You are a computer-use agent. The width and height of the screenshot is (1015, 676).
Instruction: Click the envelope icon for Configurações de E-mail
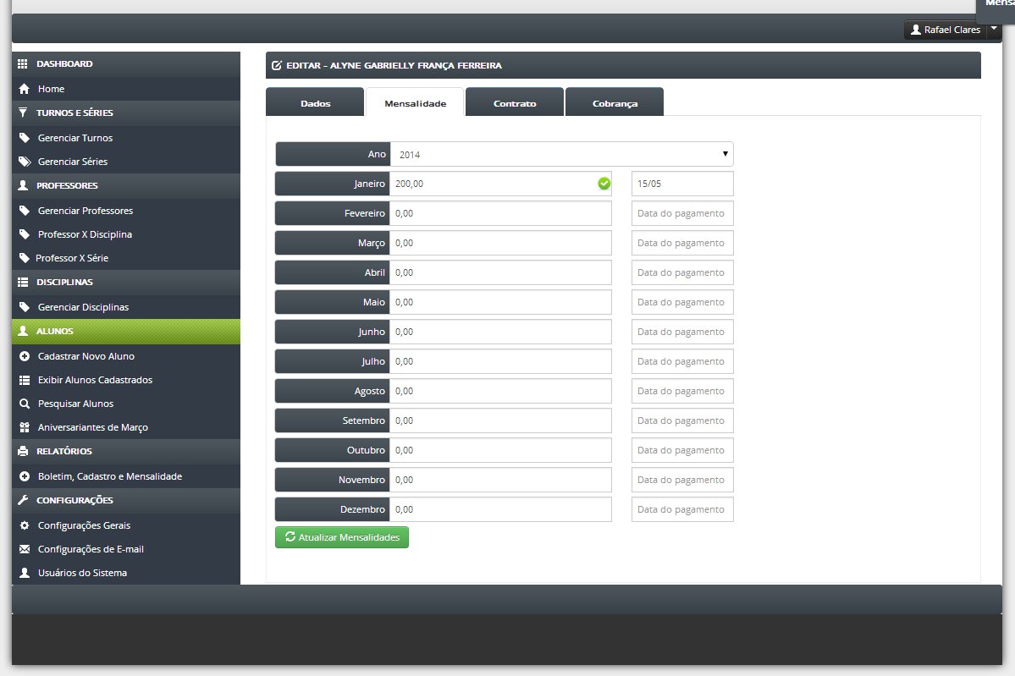25,549
